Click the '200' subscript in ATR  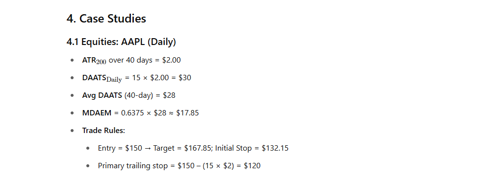[101, 62]
